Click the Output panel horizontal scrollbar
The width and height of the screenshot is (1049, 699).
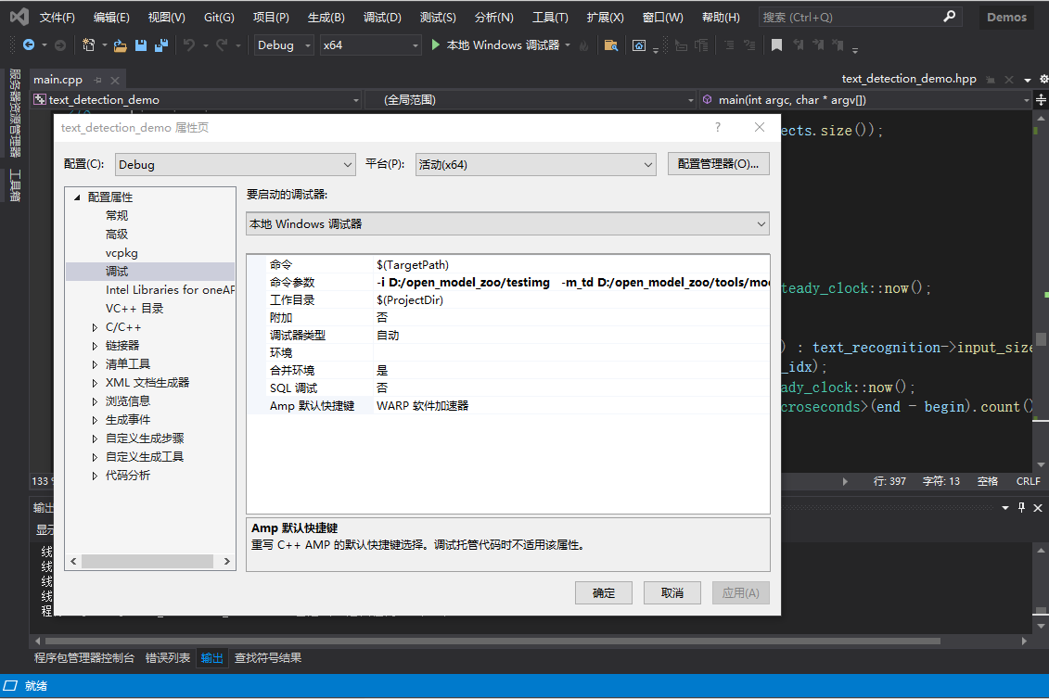pyautogui.click(x=493, y=641)
